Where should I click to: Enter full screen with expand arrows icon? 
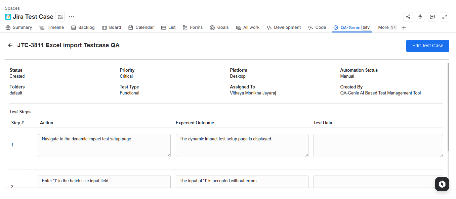(x=445, y=17)
